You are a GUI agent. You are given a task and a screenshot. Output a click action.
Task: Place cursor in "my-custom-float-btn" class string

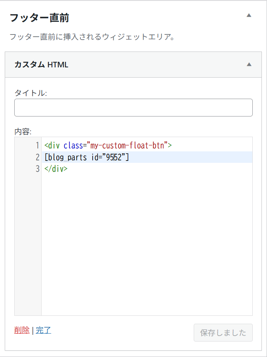click(128, 145)
